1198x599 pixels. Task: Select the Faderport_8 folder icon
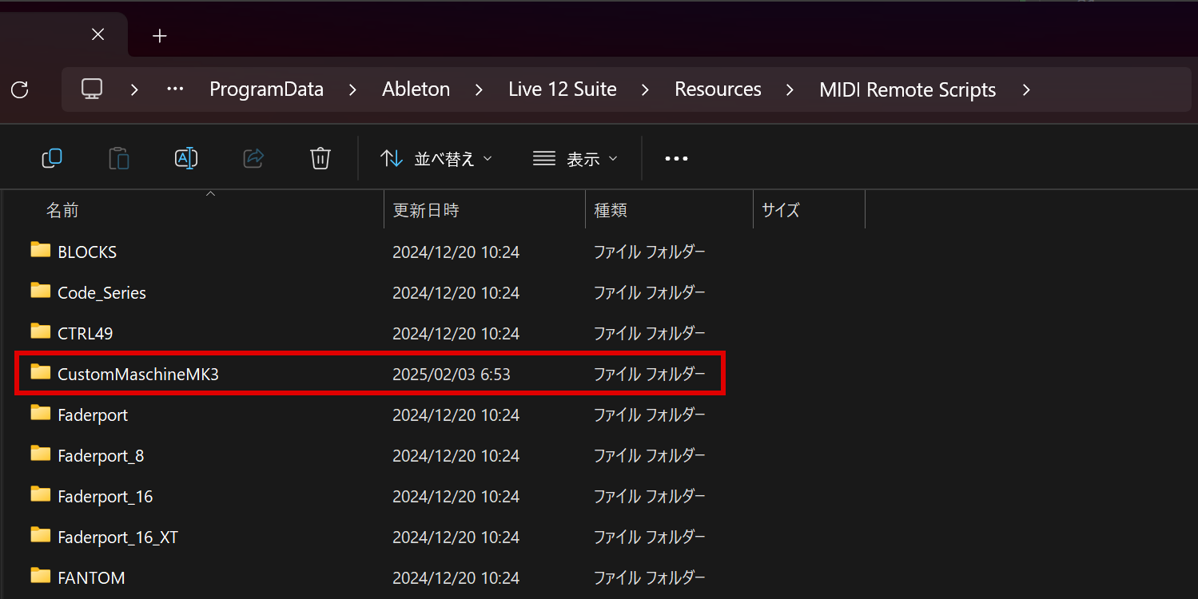41,454
